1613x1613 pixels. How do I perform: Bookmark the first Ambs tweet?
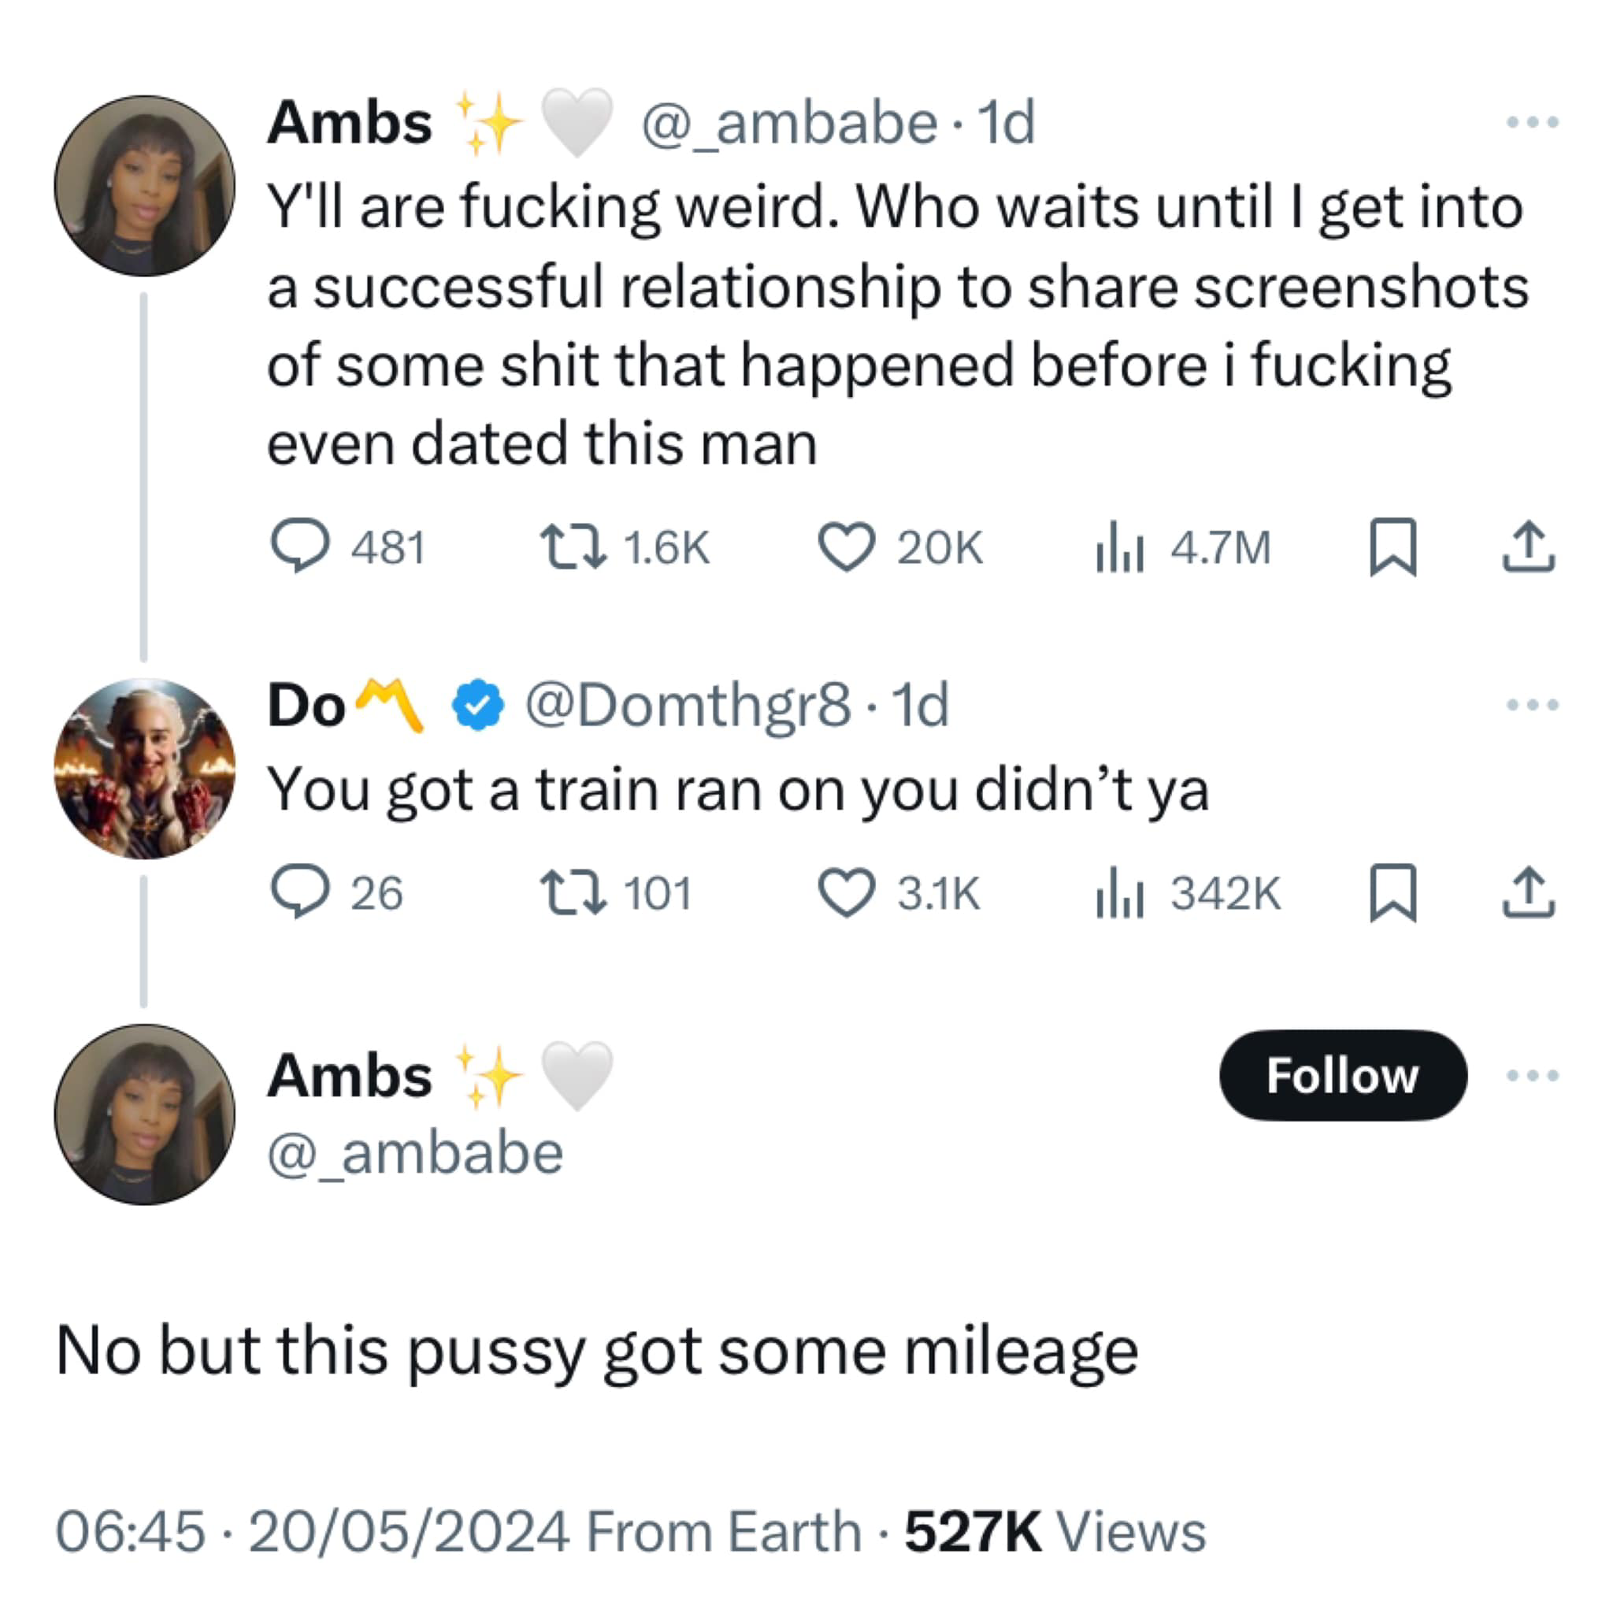[x=1392, y=547]
